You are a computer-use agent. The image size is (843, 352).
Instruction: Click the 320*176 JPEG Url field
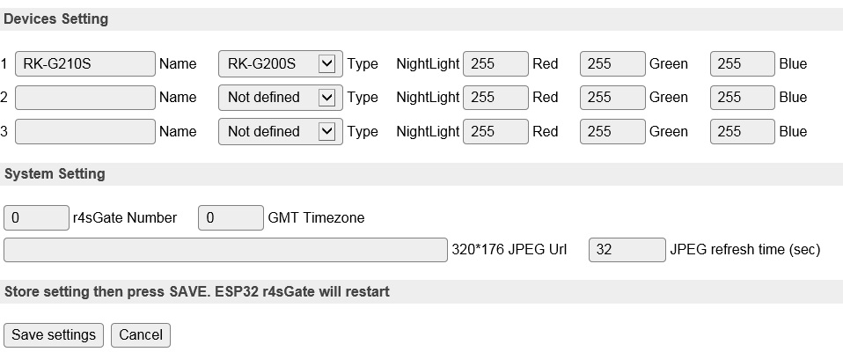pos(225,250)
